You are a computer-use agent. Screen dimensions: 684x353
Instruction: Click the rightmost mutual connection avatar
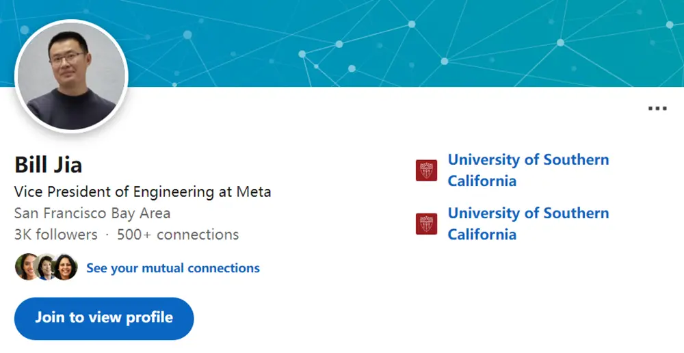tap(65, 267)
